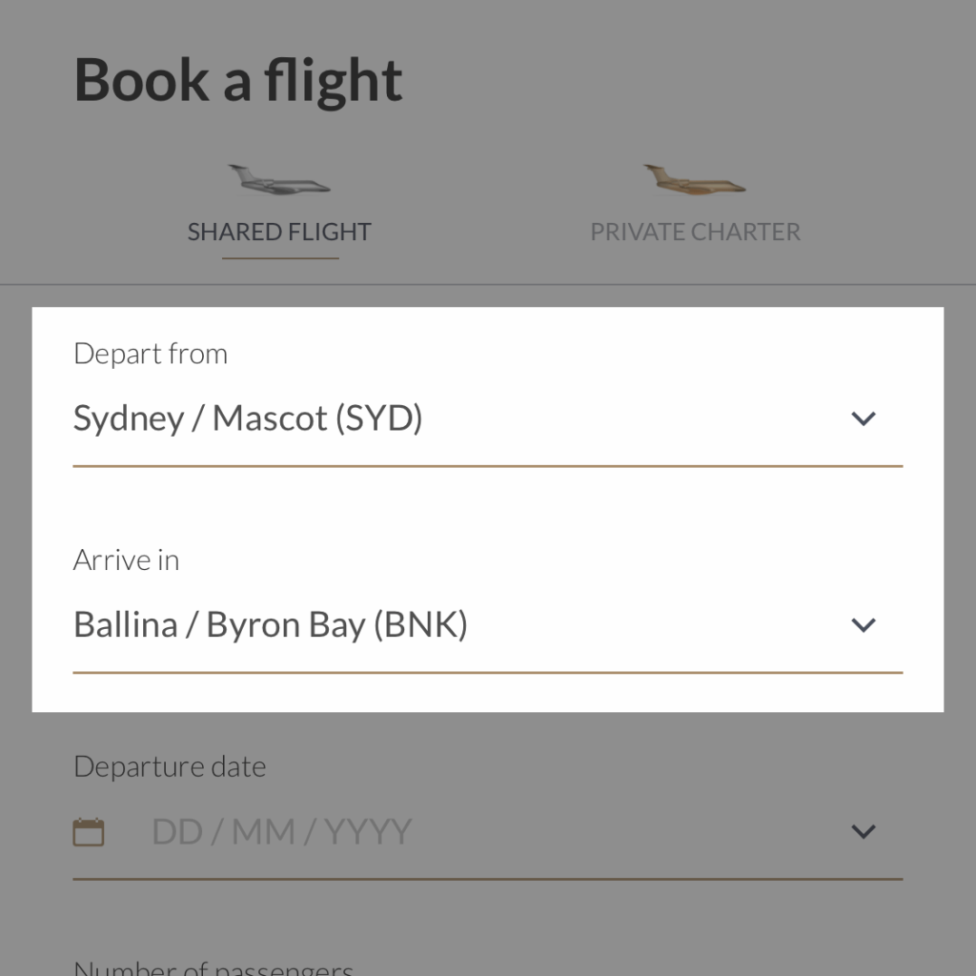Click the Ballina / Byron Bay (BNK) text

point(270,624)
